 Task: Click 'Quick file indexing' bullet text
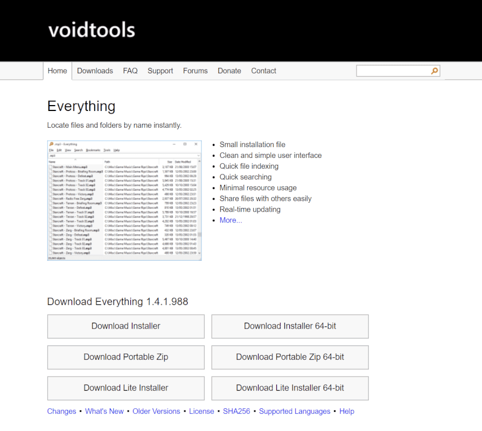point(249,166)
